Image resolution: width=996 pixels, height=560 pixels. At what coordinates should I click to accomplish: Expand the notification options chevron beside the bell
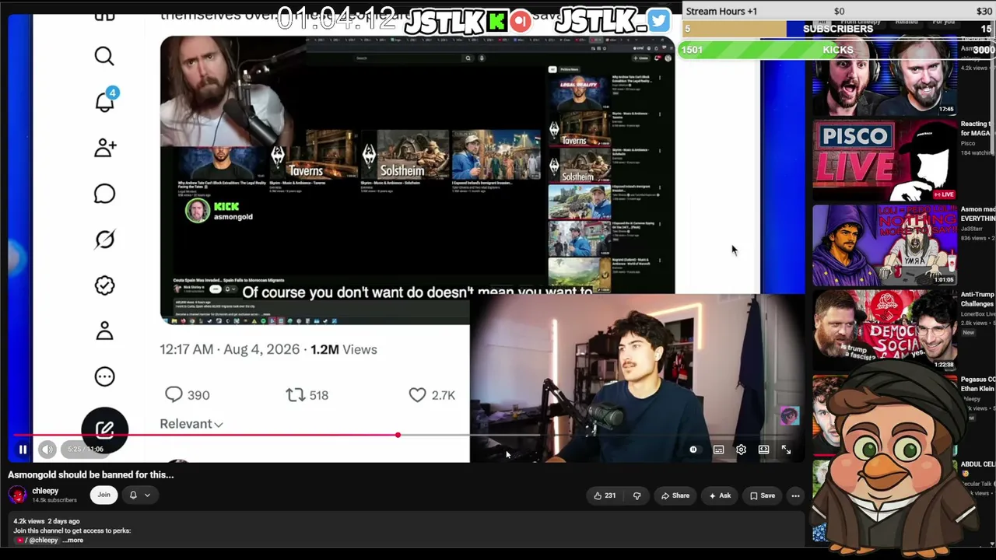point(147,495)
